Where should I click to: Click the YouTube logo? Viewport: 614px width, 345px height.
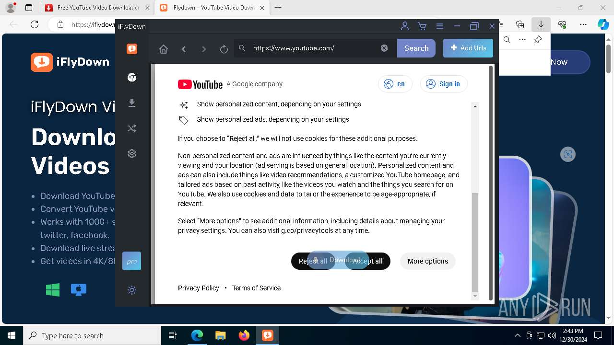click(x=200, y=84)
